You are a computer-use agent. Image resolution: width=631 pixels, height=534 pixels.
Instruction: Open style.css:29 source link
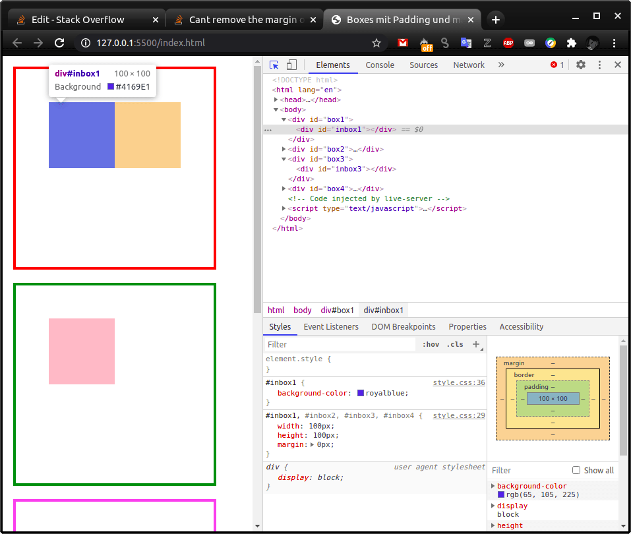[x=459, y=415]
